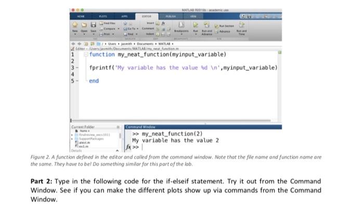Select ex1.m in Current Folder
Image resolution: width=364 pixels, height=212 pixels.
pos(82,147)
